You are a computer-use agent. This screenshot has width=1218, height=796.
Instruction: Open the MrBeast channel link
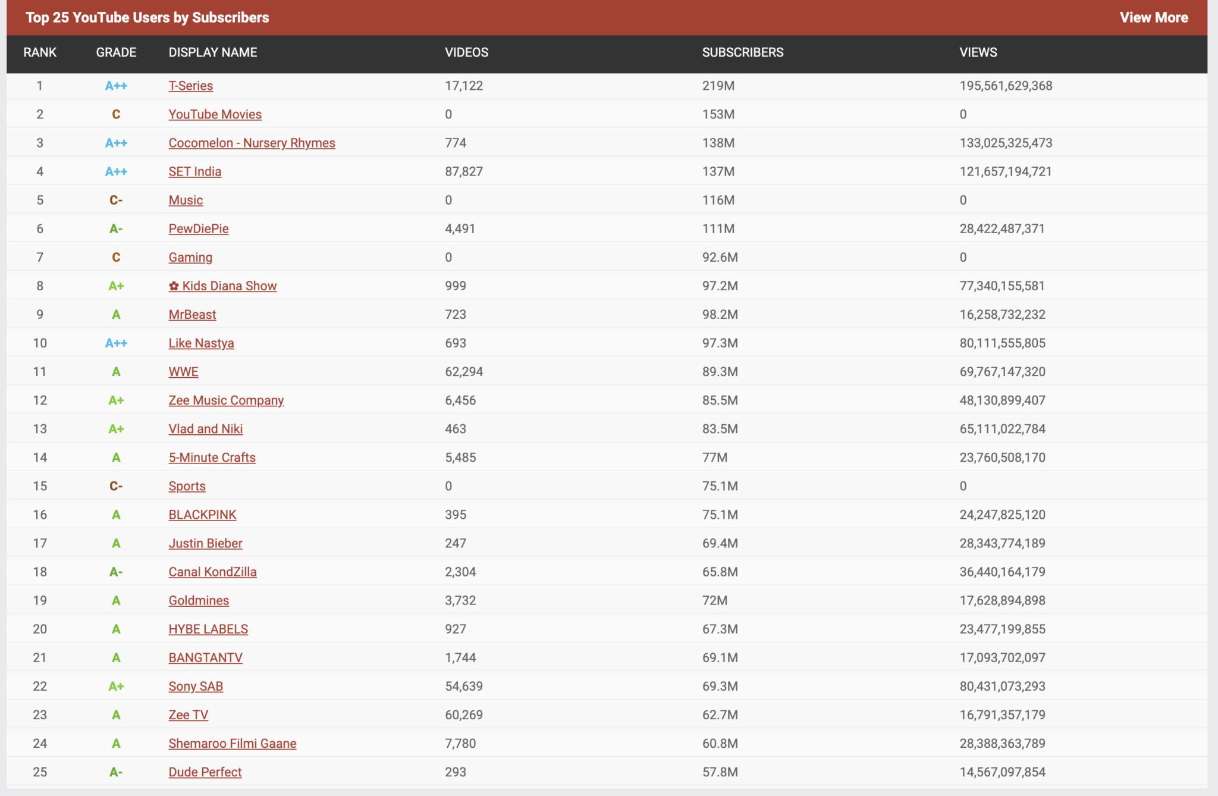point(192,314)
